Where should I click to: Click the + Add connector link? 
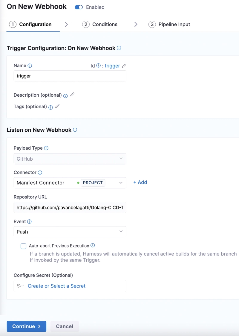[x=140, y=182]
